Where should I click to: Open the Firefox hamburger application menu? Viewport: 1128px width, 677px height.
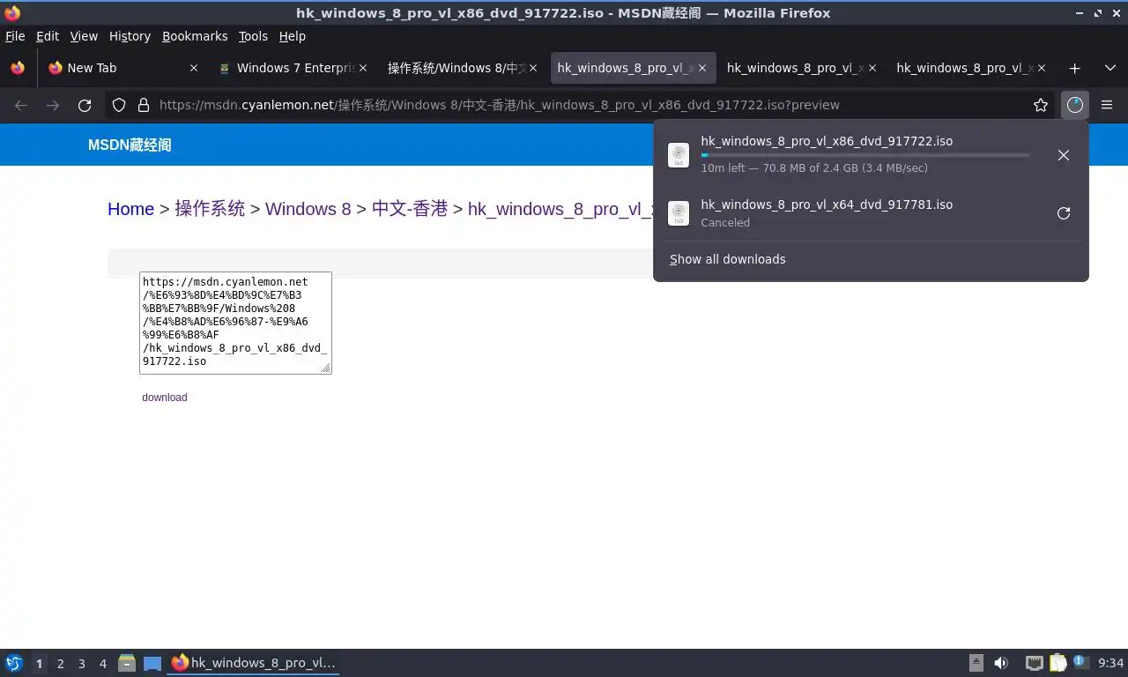pyautogui.click(x=1107, y=105)
